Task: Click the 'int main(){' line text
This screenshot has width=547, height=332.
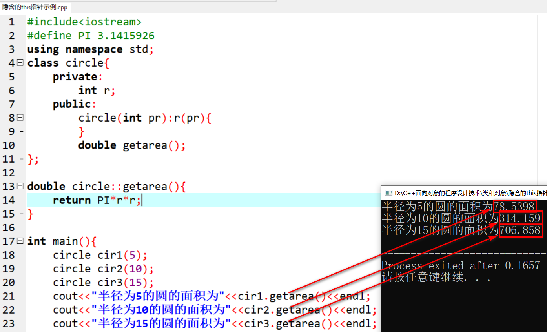Action: pos(62,241)
